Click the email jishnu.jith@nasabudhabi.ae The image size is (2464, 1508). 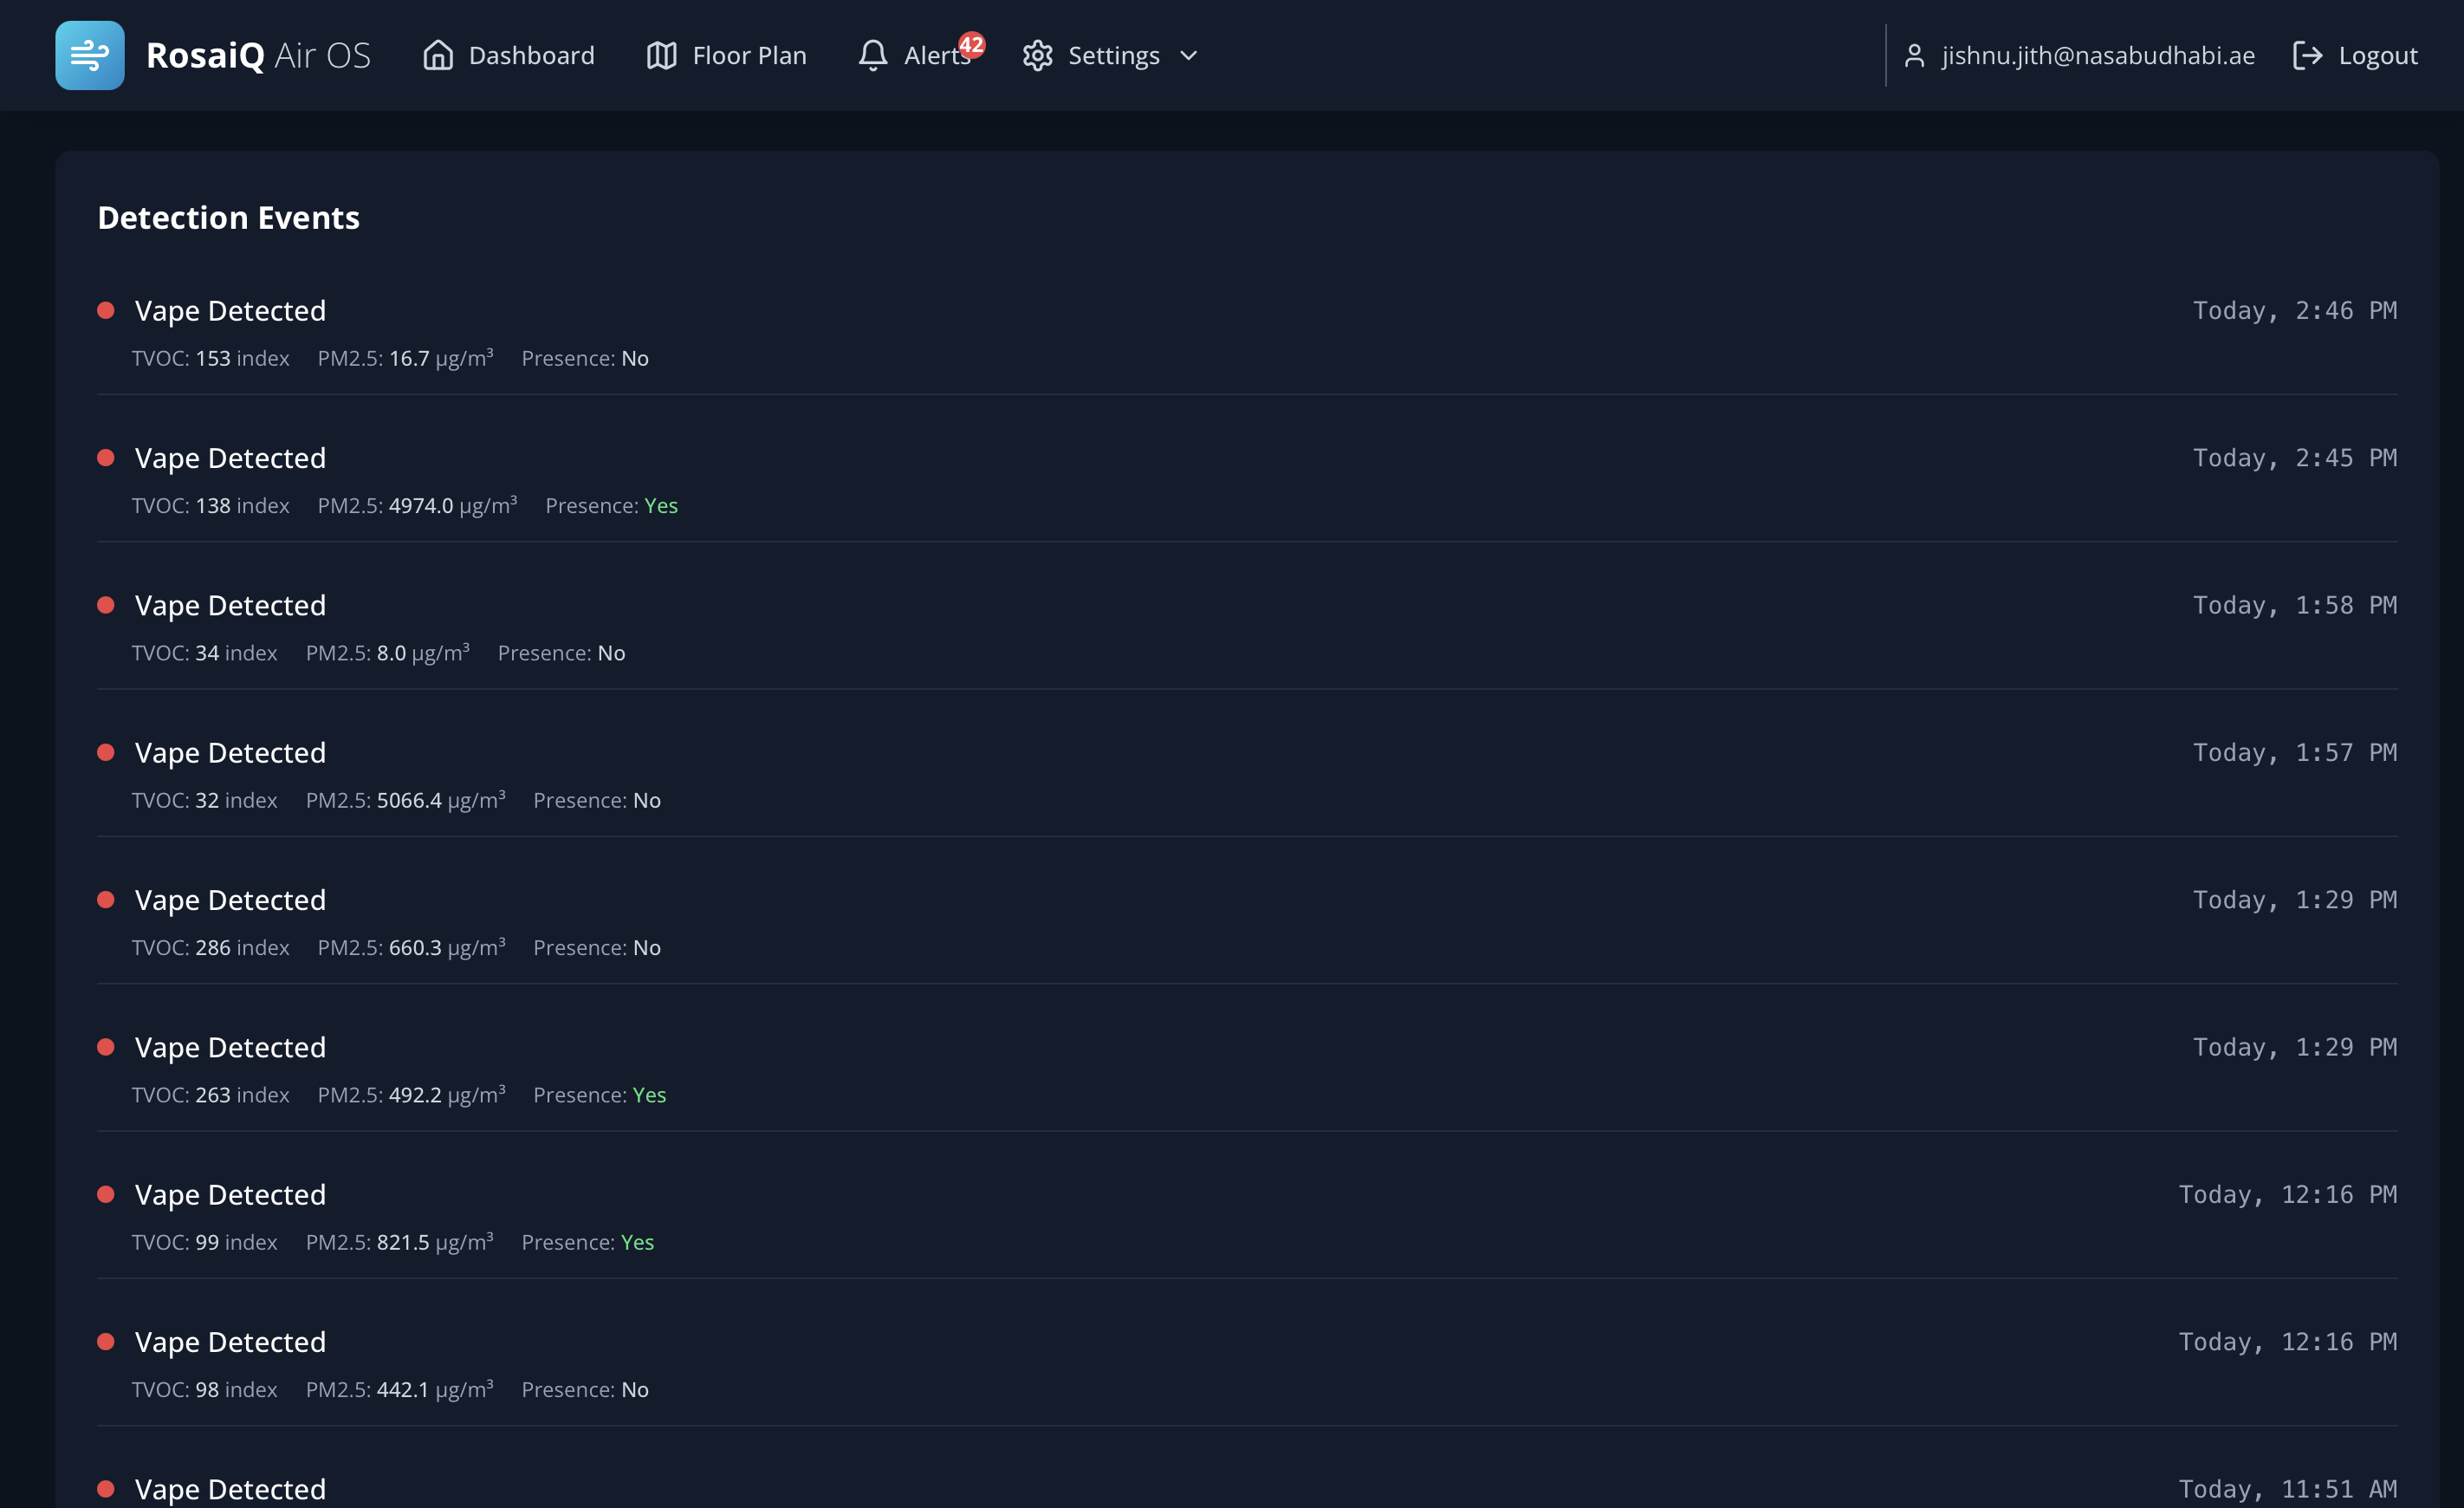pyautogui.click(x=2097, y=55)
